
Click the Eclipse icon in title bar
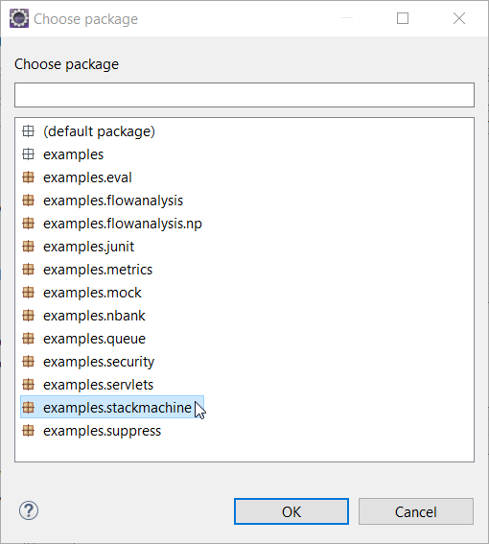pyautogui.click(x=19, y=18)
